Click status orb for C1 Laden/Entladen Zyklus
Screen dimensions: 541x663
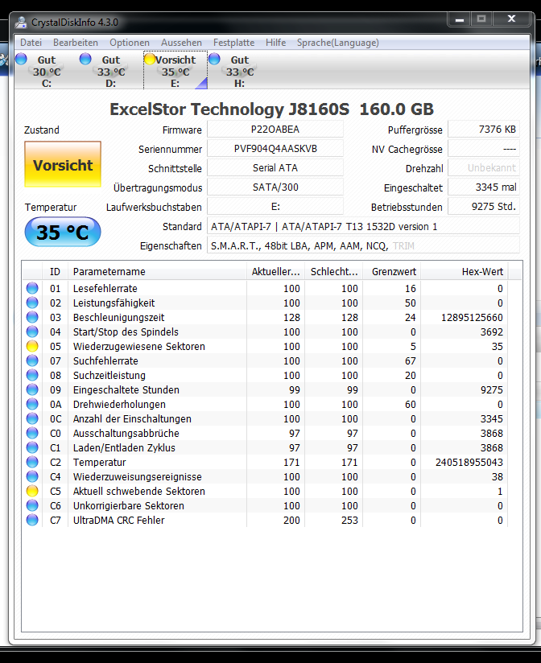click(32, 447)
